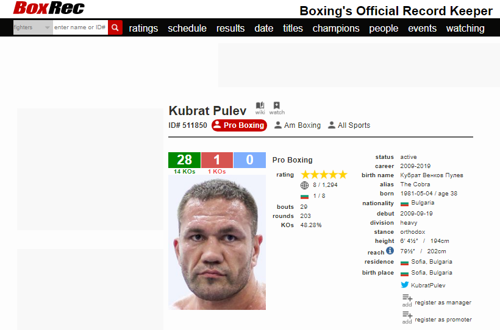The image size is (500, 330).
Task: Click the watch bookmark icon
Action: [276, 107]
